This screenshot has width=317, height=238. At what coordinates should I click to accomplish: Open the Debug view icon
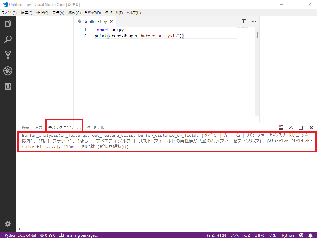(x=8, y=71)
